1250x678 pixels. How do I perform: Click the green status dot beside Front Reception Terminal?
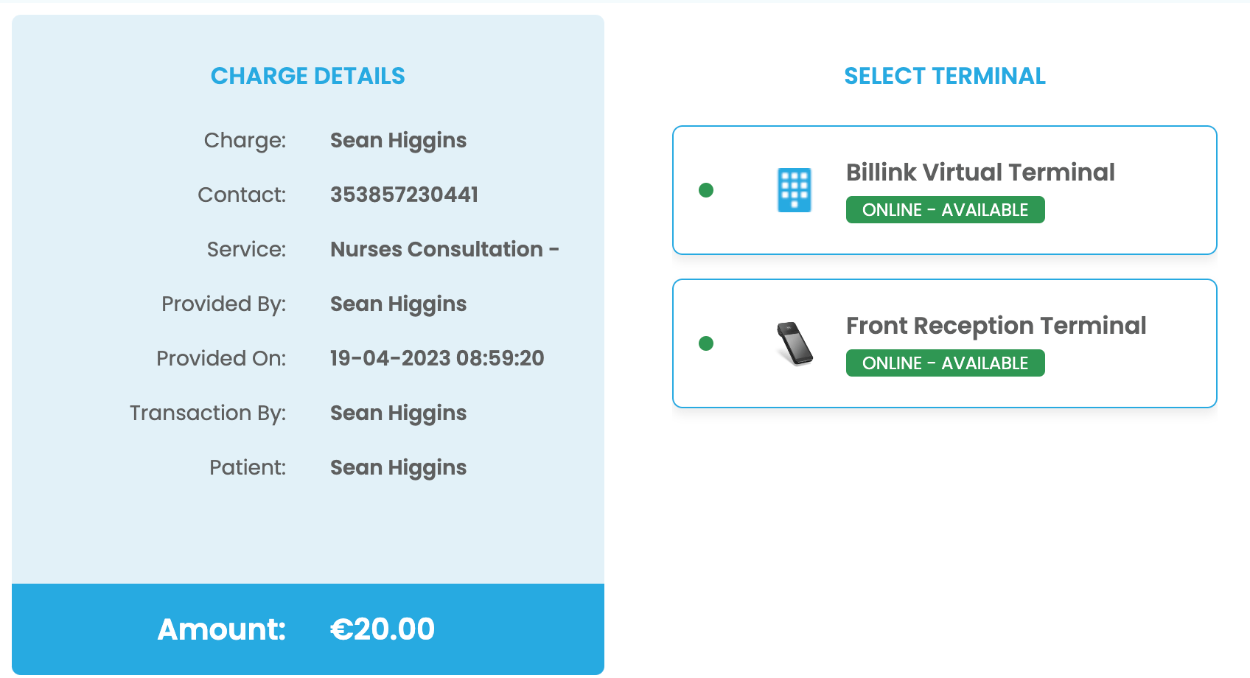click(x=707, y=343)
